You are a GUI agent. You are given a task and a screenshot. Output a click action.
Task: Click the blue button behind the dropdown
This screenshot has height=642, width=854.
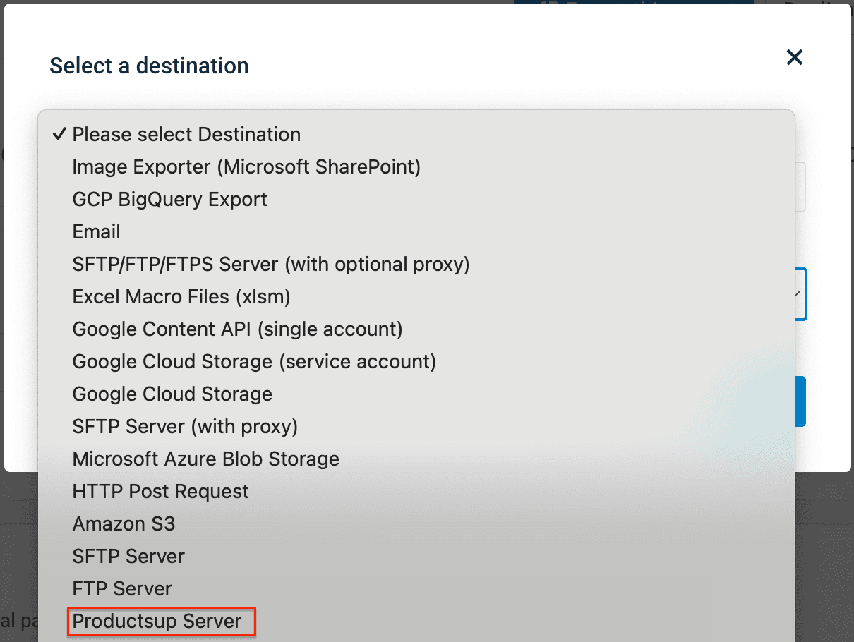click(800, 401)
